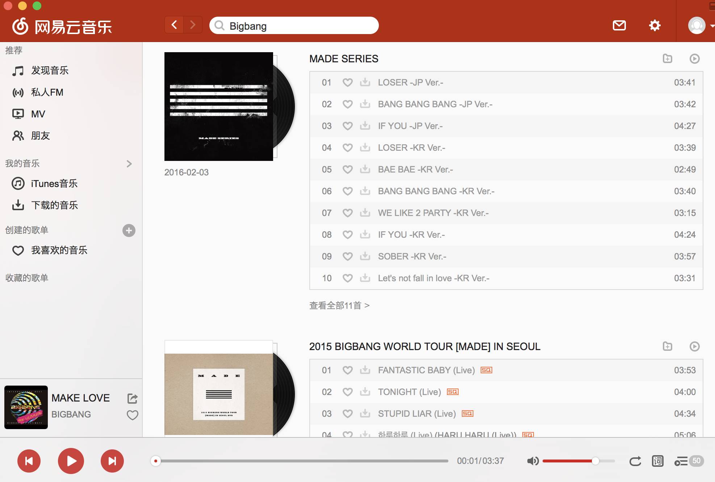Toggle repeat playback mode
Screen dimensions: 715x482
point(635,461)
